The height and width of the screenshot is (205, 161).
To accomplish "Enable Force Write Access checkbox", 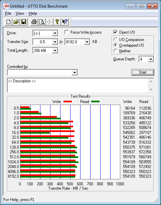I will pyautogui.click(x=66, y=32).
